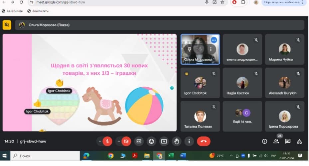Unmute the microphone in the call bar
This screenshot has height=166, width=309.
pos(107,141)
